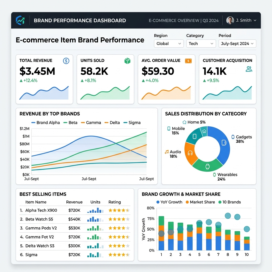Click the +9.5% customer acquisition change
Screen dimensions: 272x272
click(211, 80)
